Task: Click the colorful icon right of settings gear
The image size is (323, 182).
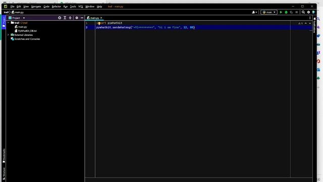Action: tap(314, 12)
